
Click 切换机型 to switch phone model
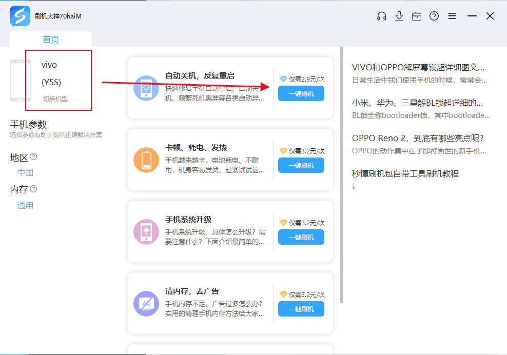[x=55, y=98]
